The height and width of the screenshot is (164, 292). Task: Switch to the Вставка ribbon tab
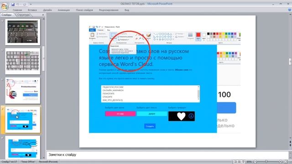32,10
